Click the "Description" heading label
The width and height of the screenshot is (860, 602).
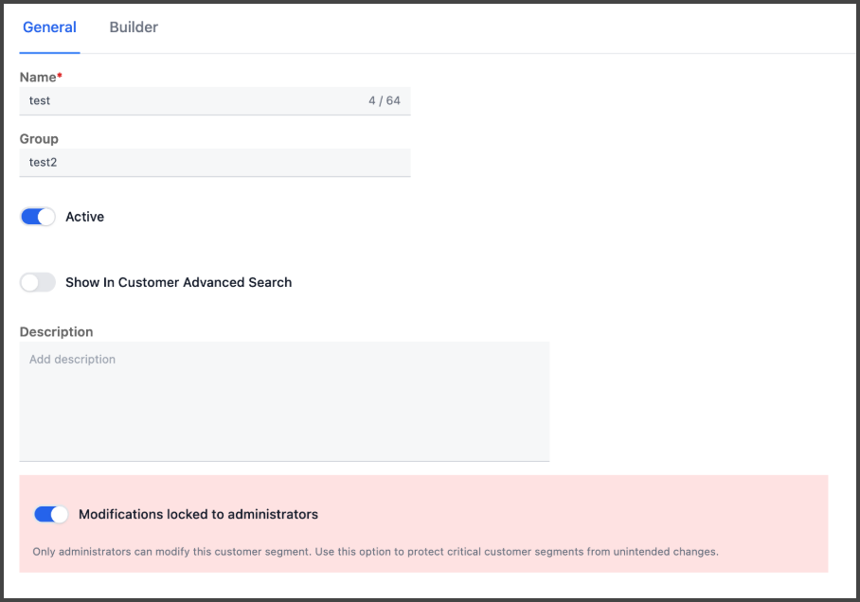57,331
